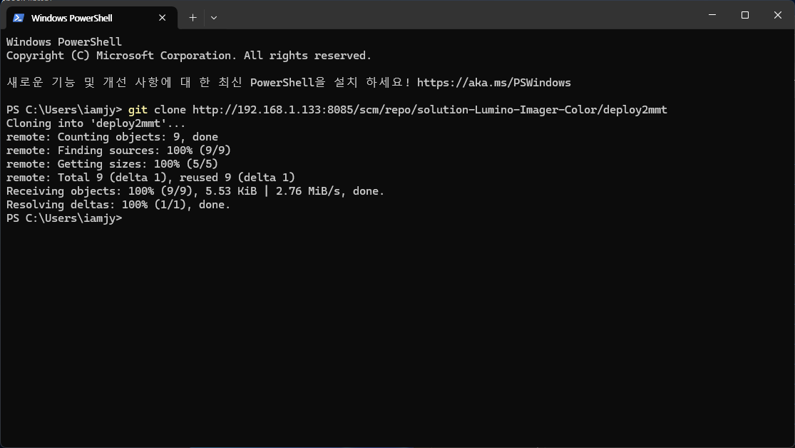Click the 'Resolving deltas' output line
Image resolution: width=795 pixels, height=448 pixels.
point(118,205)
